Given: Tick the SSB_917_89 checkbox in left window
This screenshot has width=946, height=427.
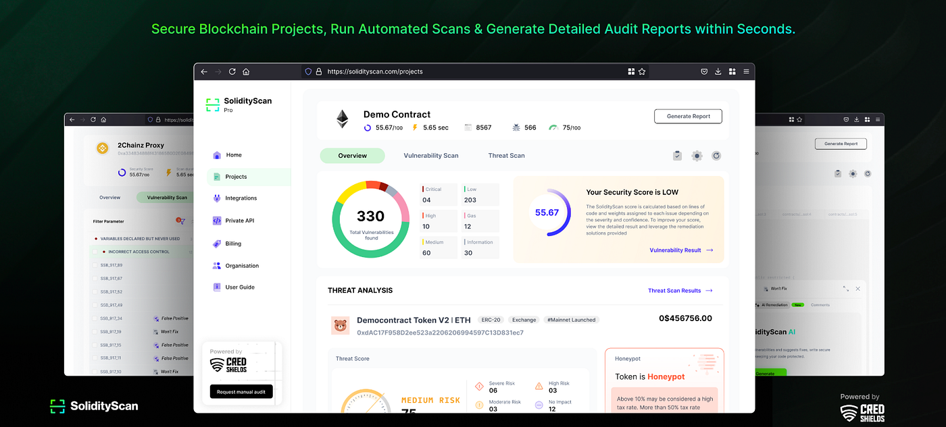Looking at the screenshot, I should 95,265.
